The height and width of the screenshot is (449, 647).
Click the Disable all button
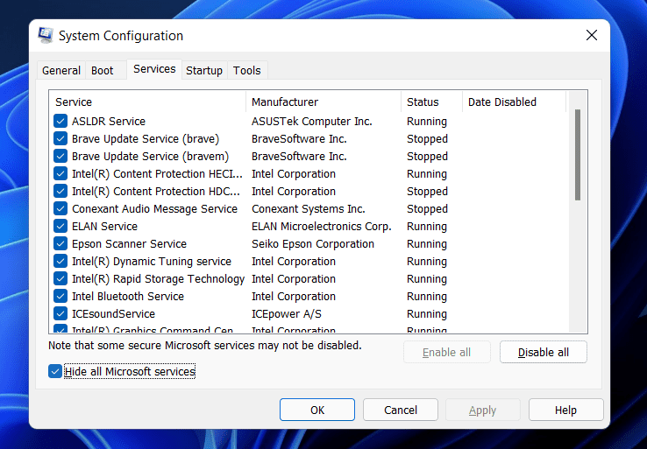pyautogui.click(x=543, y=352)
